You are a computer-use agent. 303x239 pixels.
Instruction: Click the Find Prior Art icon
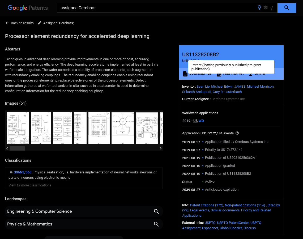219,74
